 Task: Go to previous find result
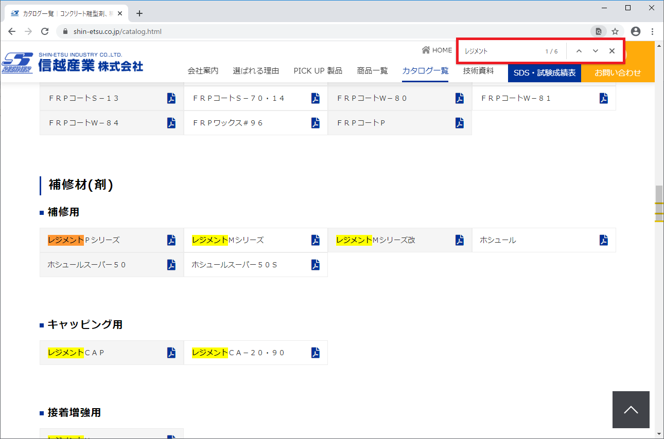[x=579, y=51]
